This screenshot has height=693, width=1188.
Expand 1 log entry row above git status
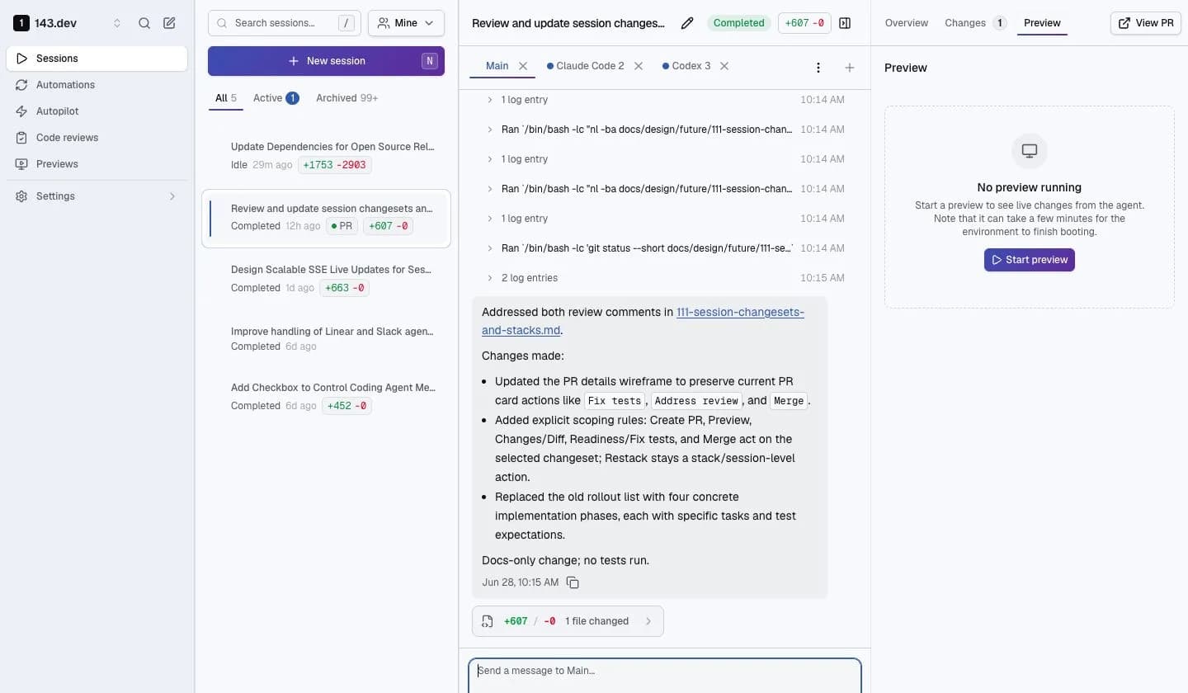tap(664, 219)
